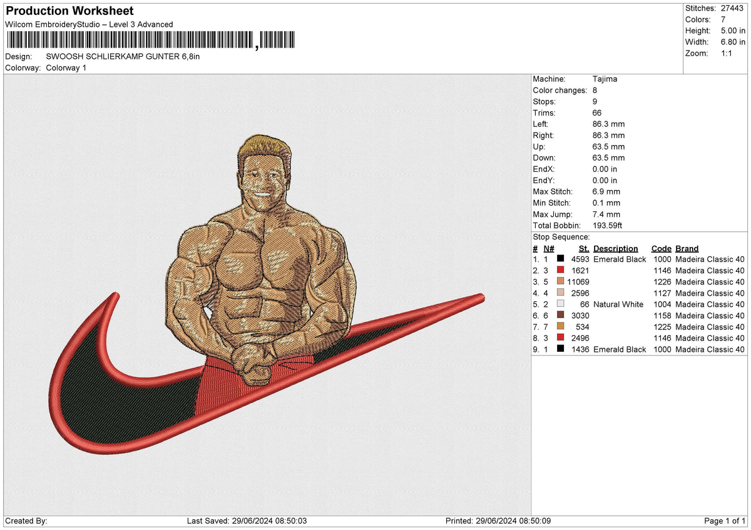Select the Natural White color swatch

[561, 304]
